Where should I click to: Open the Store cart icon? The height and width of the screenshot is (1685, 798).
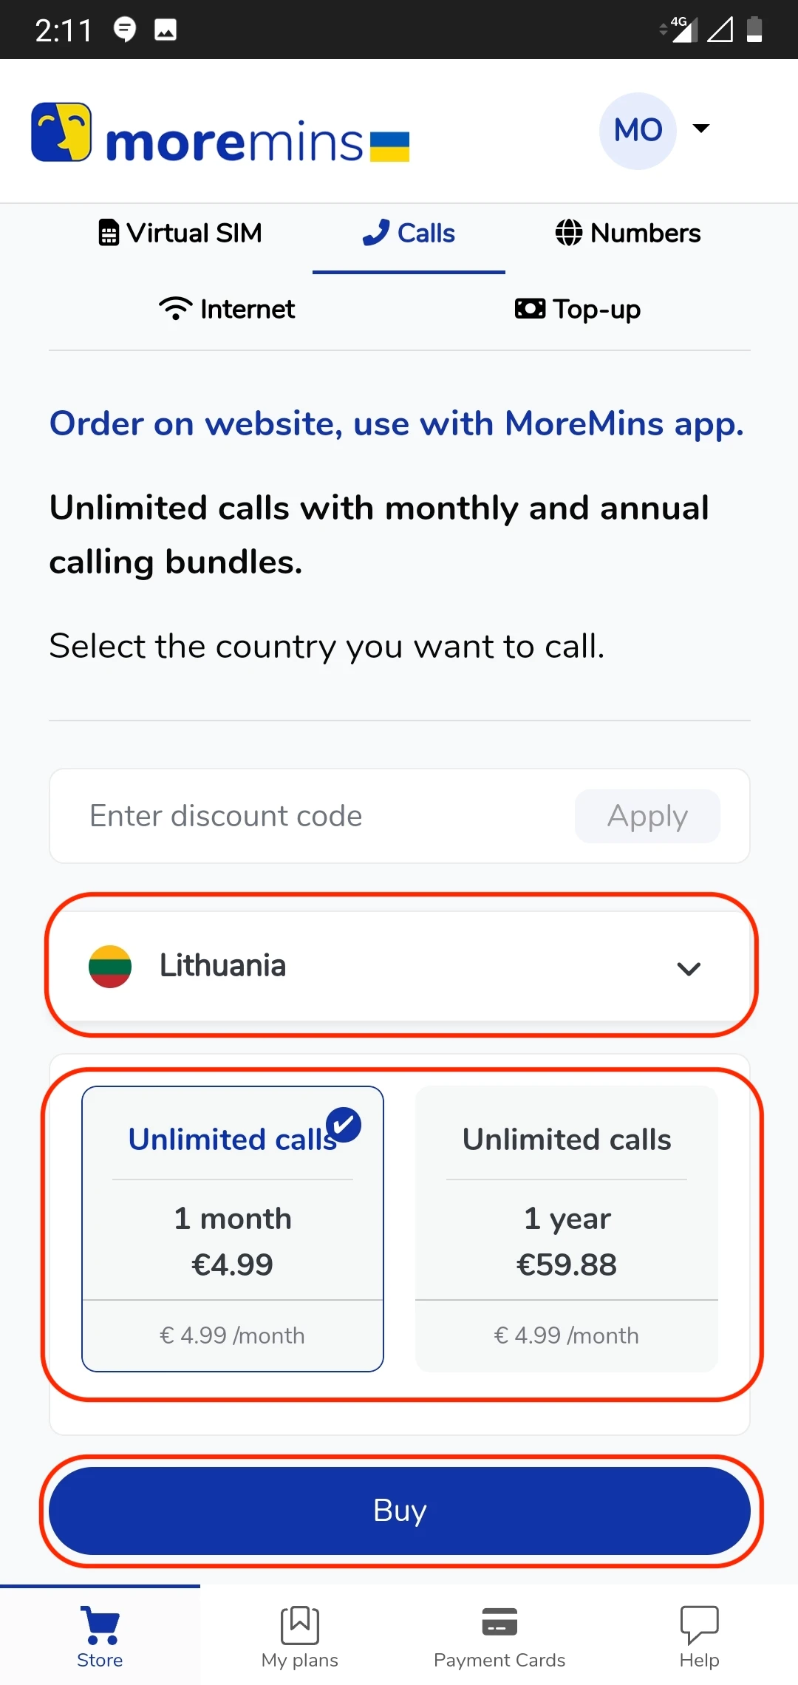tap(100, 1624)
